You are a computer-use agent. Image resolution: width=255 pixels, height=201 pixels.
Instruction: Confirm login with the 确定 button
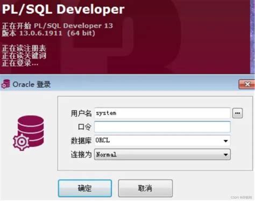pyautogui.click(x=85, y=188)
